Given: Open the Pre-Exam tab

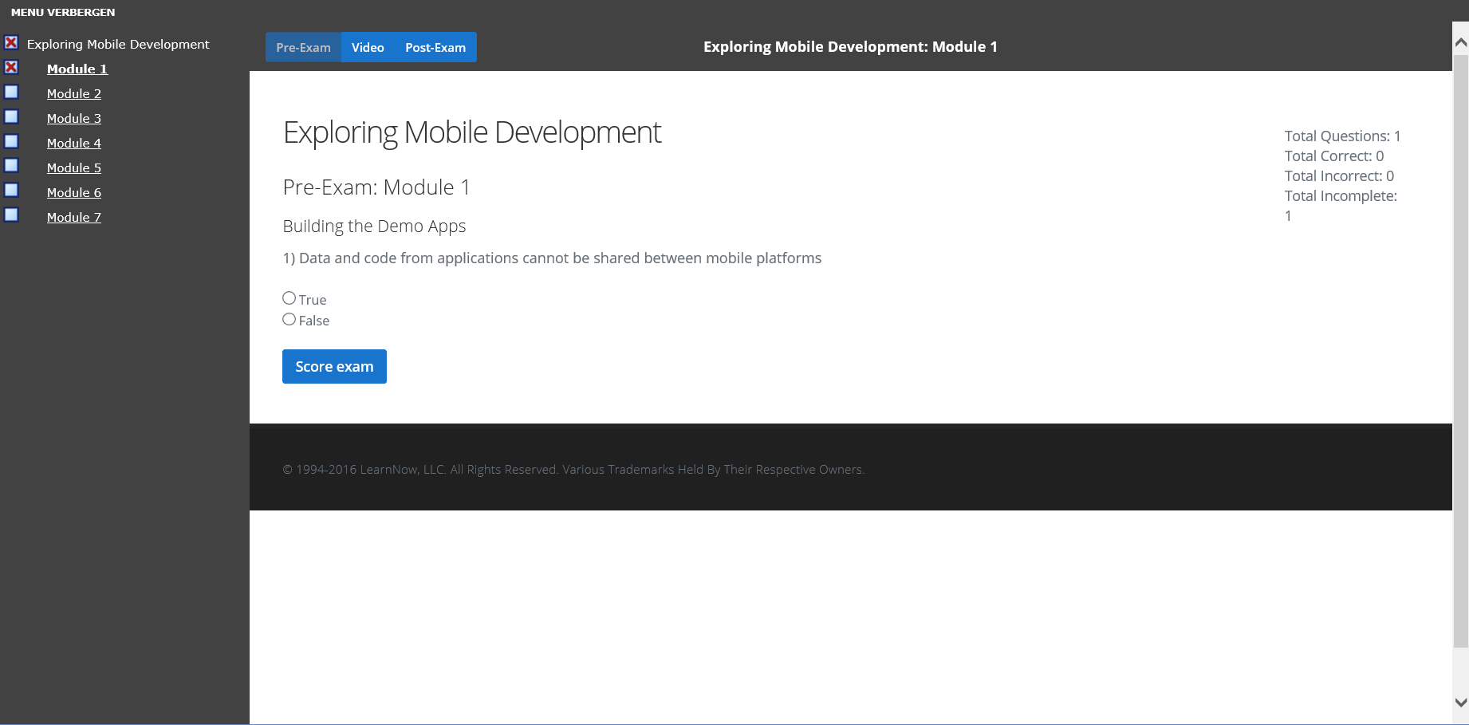Looking at the screenshot, I should pos(303,48).
